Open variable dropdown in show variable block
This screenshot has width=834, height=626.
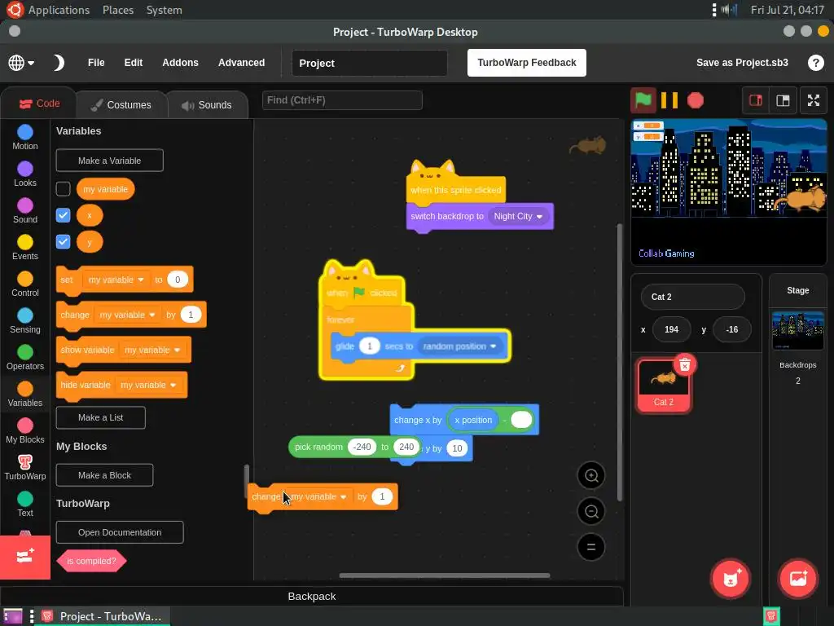pyautogui.click(x=152, y=350)
